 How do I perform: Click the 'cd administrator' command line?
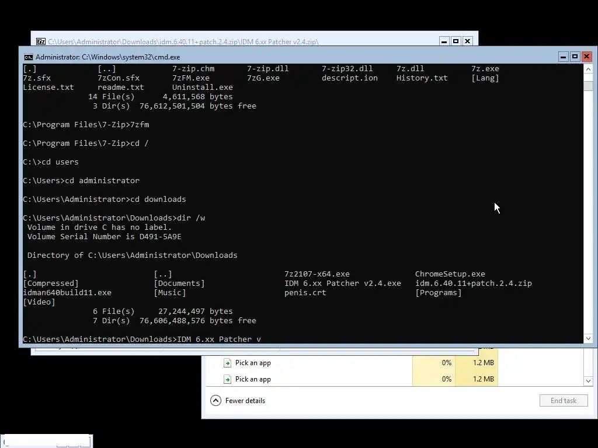point(81,181)
